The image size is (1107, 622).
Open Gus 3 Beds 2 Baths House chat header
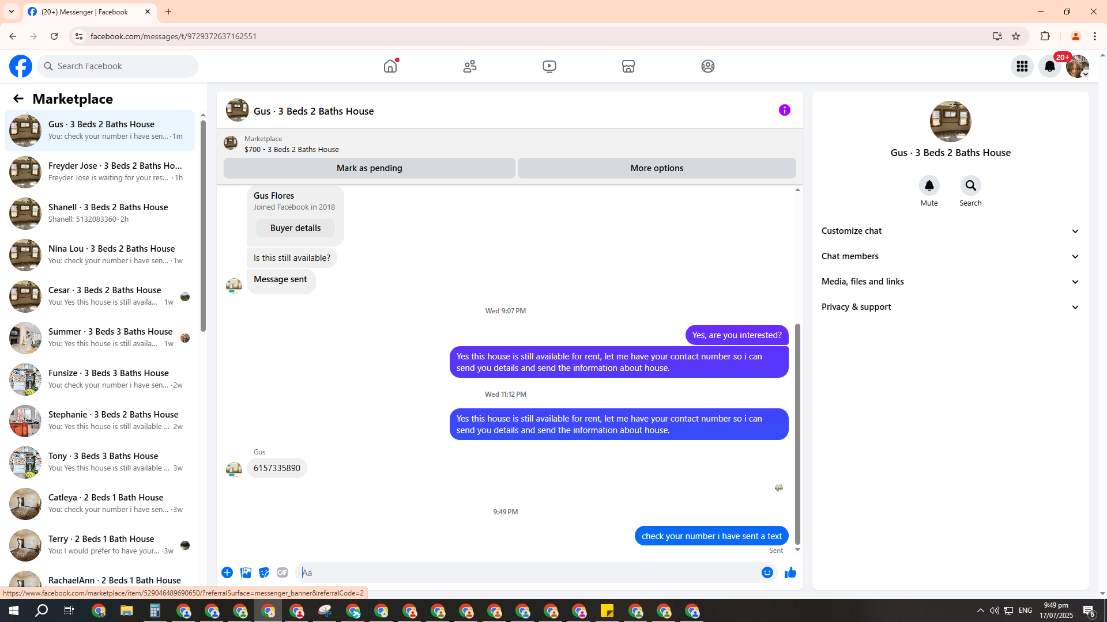pos(314,111)
